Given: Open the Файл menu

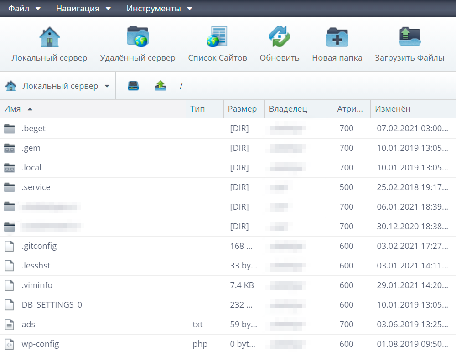Looking at the screenshot, I should click(24, 9).
